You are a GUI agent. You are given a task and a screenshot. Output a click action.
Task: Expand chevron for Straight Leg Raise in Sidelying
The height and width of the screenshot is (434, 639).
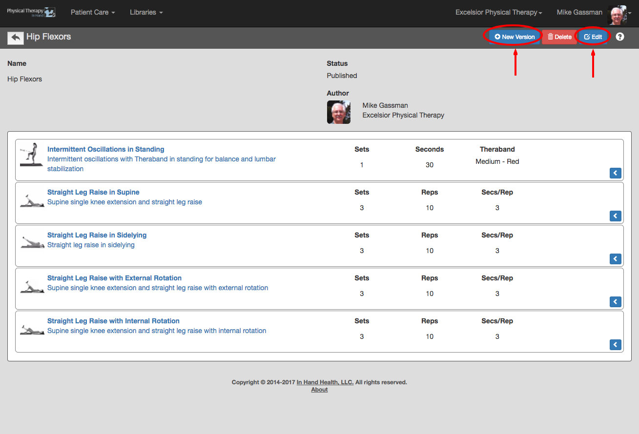(615, 259)
